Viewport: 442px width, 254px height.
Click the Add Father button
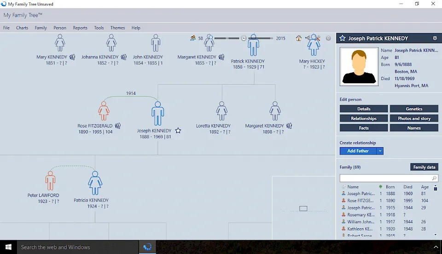point(358,151)
